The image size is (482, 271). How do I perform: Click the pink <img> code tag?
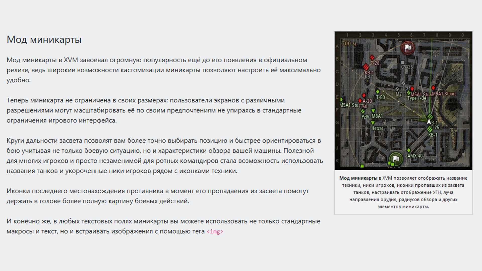(x=215, y=232)
